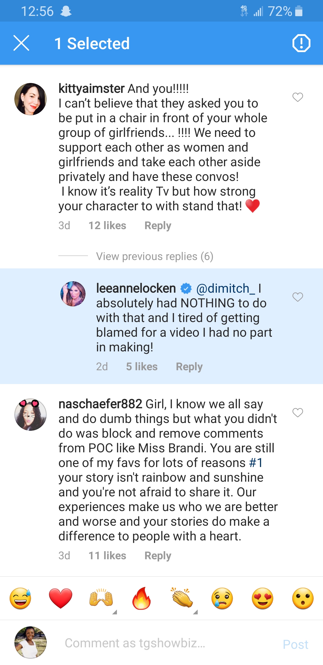323x665 pixels.
Task: Like kittyaimster's comment with the heart
Action: [x=298, y=97]
